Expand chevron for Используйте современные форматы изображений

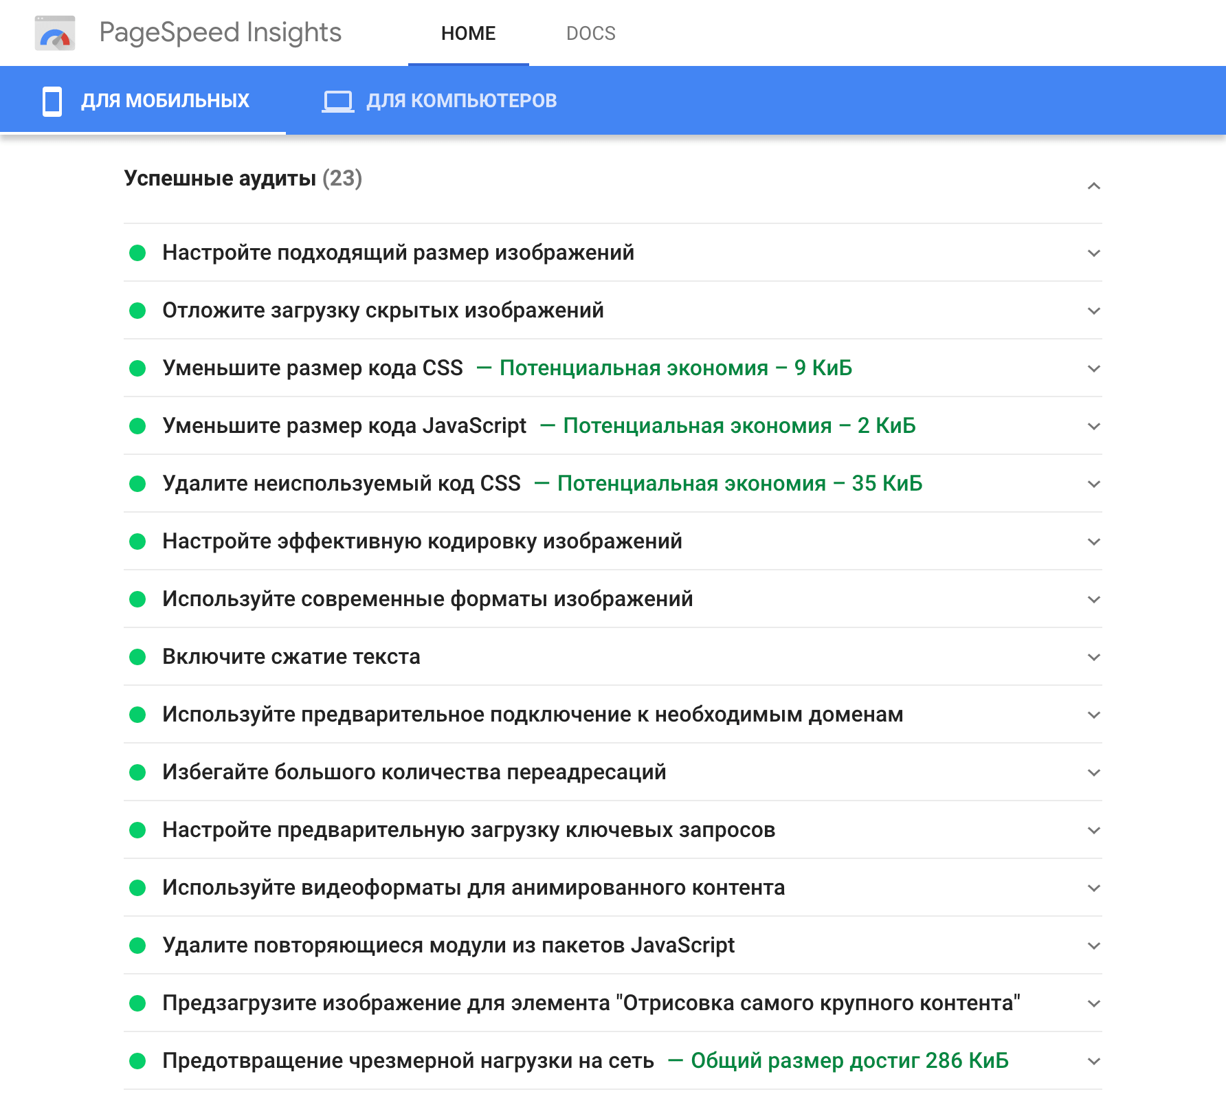pos(1094,599)
